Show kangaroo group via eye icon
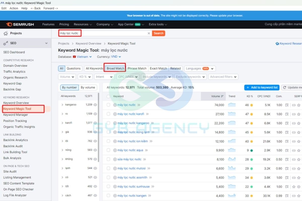 click(x=95, y=105)
